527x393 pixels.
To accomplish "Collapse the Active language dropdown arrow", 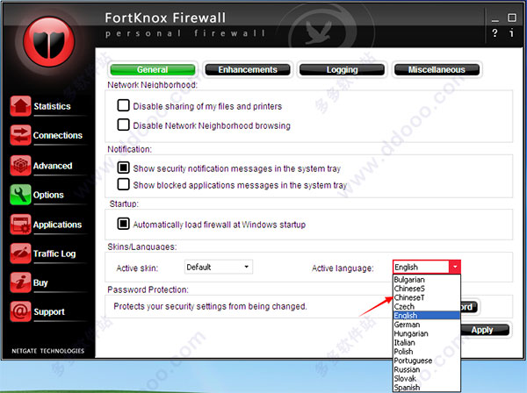I will click(x=455, y=267).
